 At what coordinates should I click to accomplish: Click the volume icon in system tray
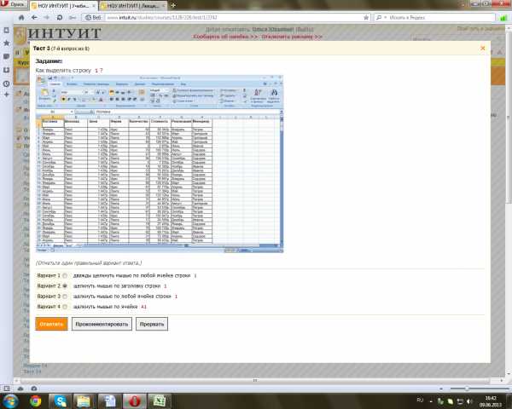(469, 401)
